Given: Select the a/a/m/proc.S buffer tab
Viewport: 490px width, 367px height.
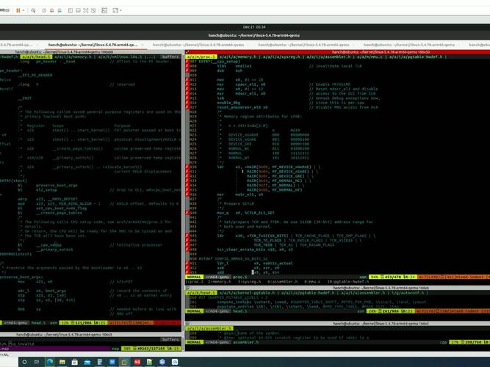Looking at the screenshot, I should [x=201, y=57].
